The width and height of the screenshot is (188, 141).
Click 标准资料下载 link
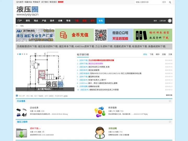[x=139, y=46]
